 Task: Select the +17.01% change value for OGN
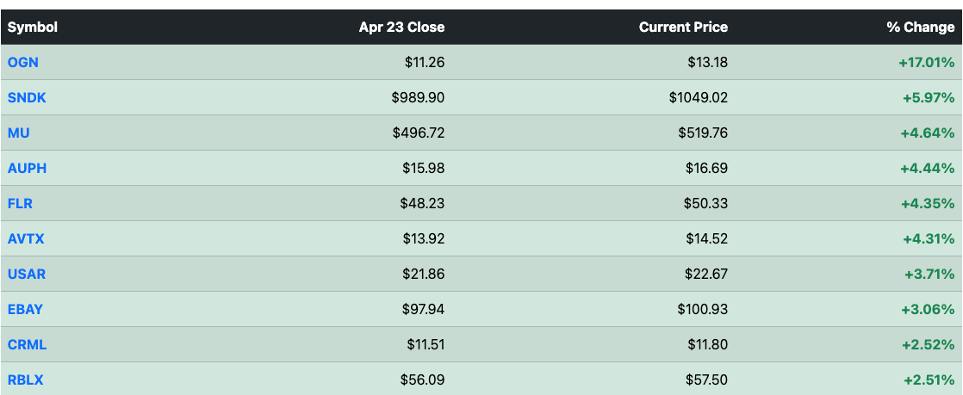click(x=926, y=62)
